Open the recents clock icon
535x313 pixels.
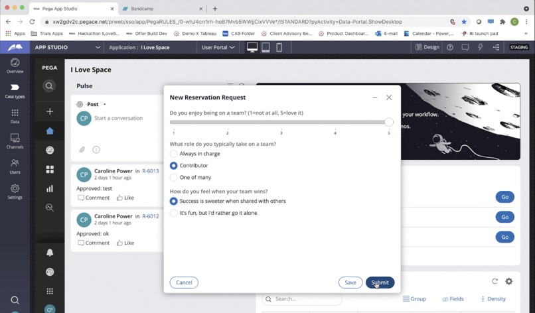(x=50, y=272)
